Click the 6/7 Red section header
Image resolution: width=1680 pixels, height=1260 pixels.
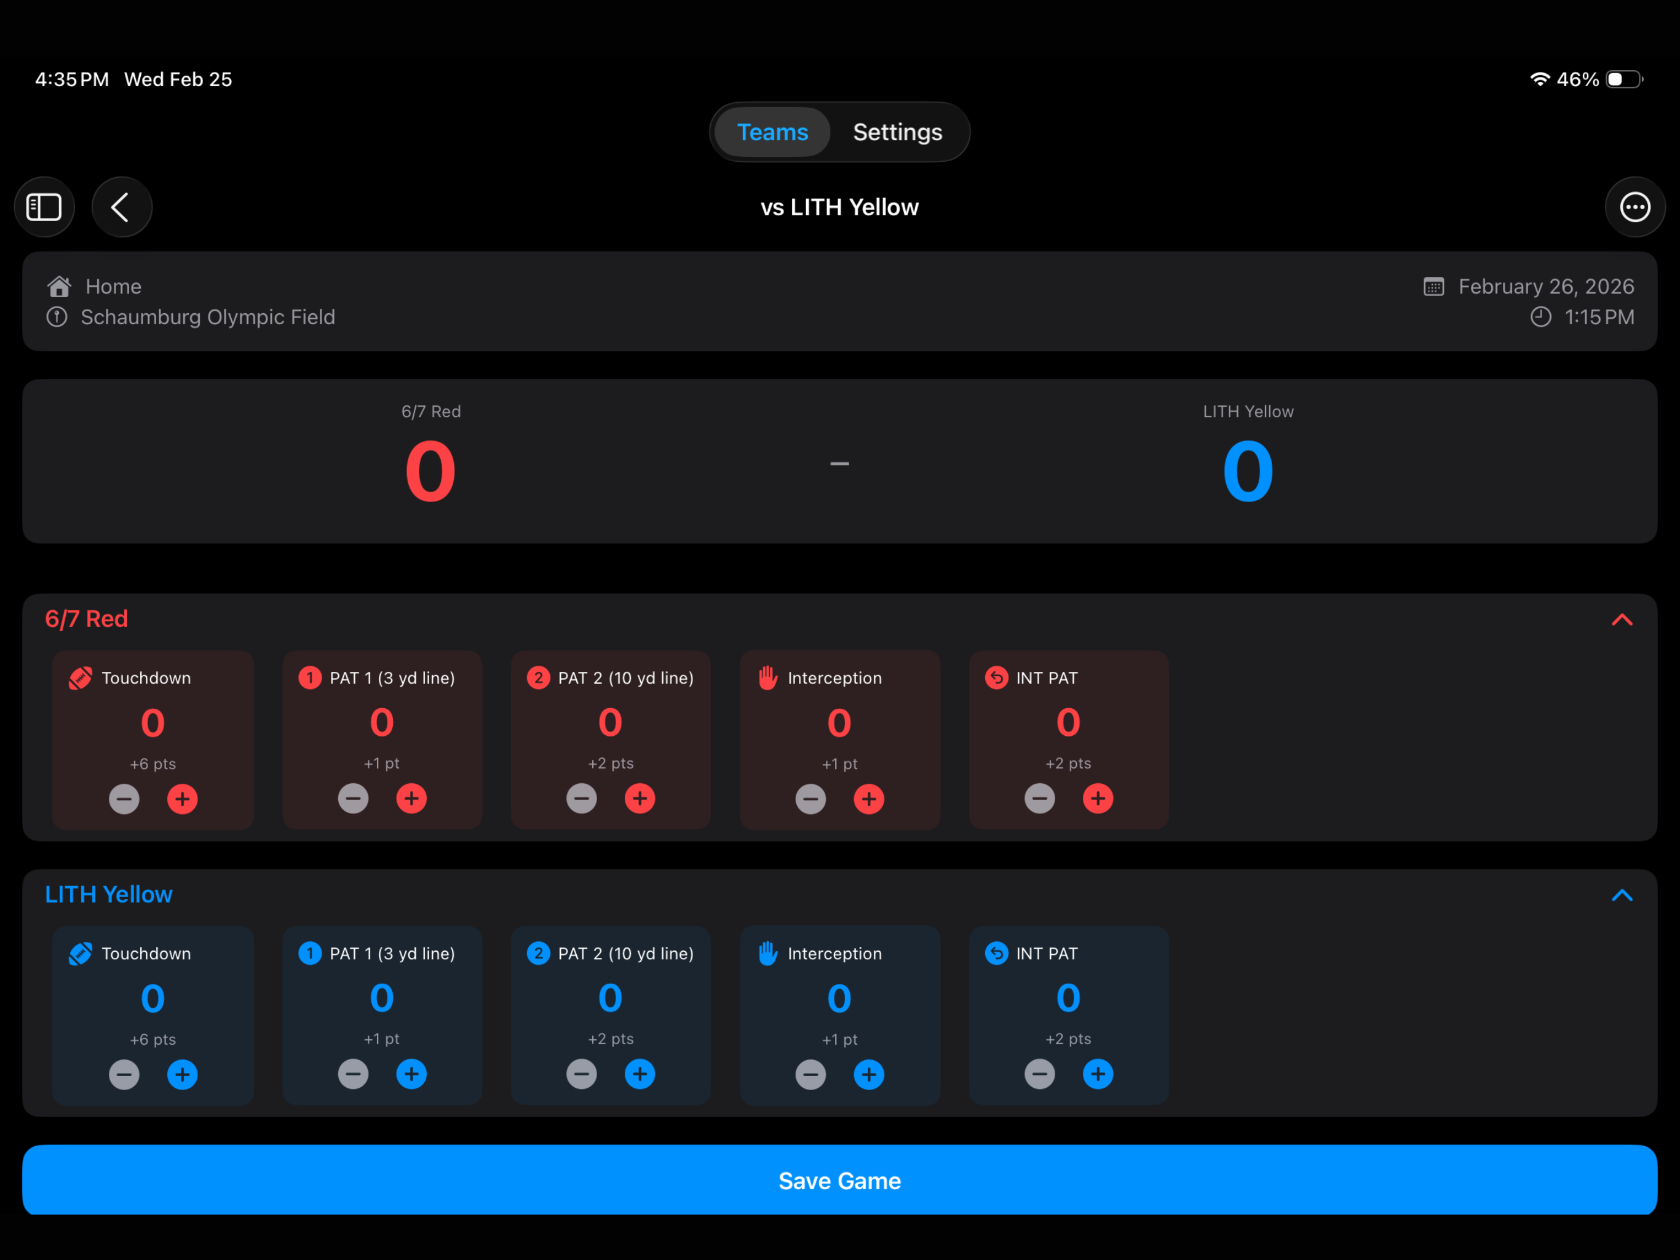click(x=87, y=618)
